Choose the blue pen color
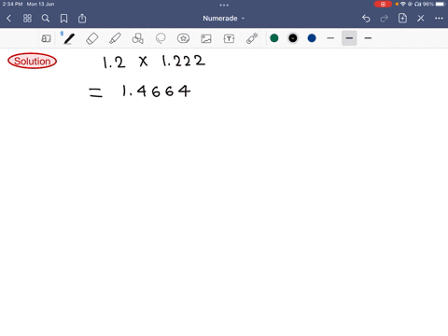The image size is (448, 336). [312, 38]
